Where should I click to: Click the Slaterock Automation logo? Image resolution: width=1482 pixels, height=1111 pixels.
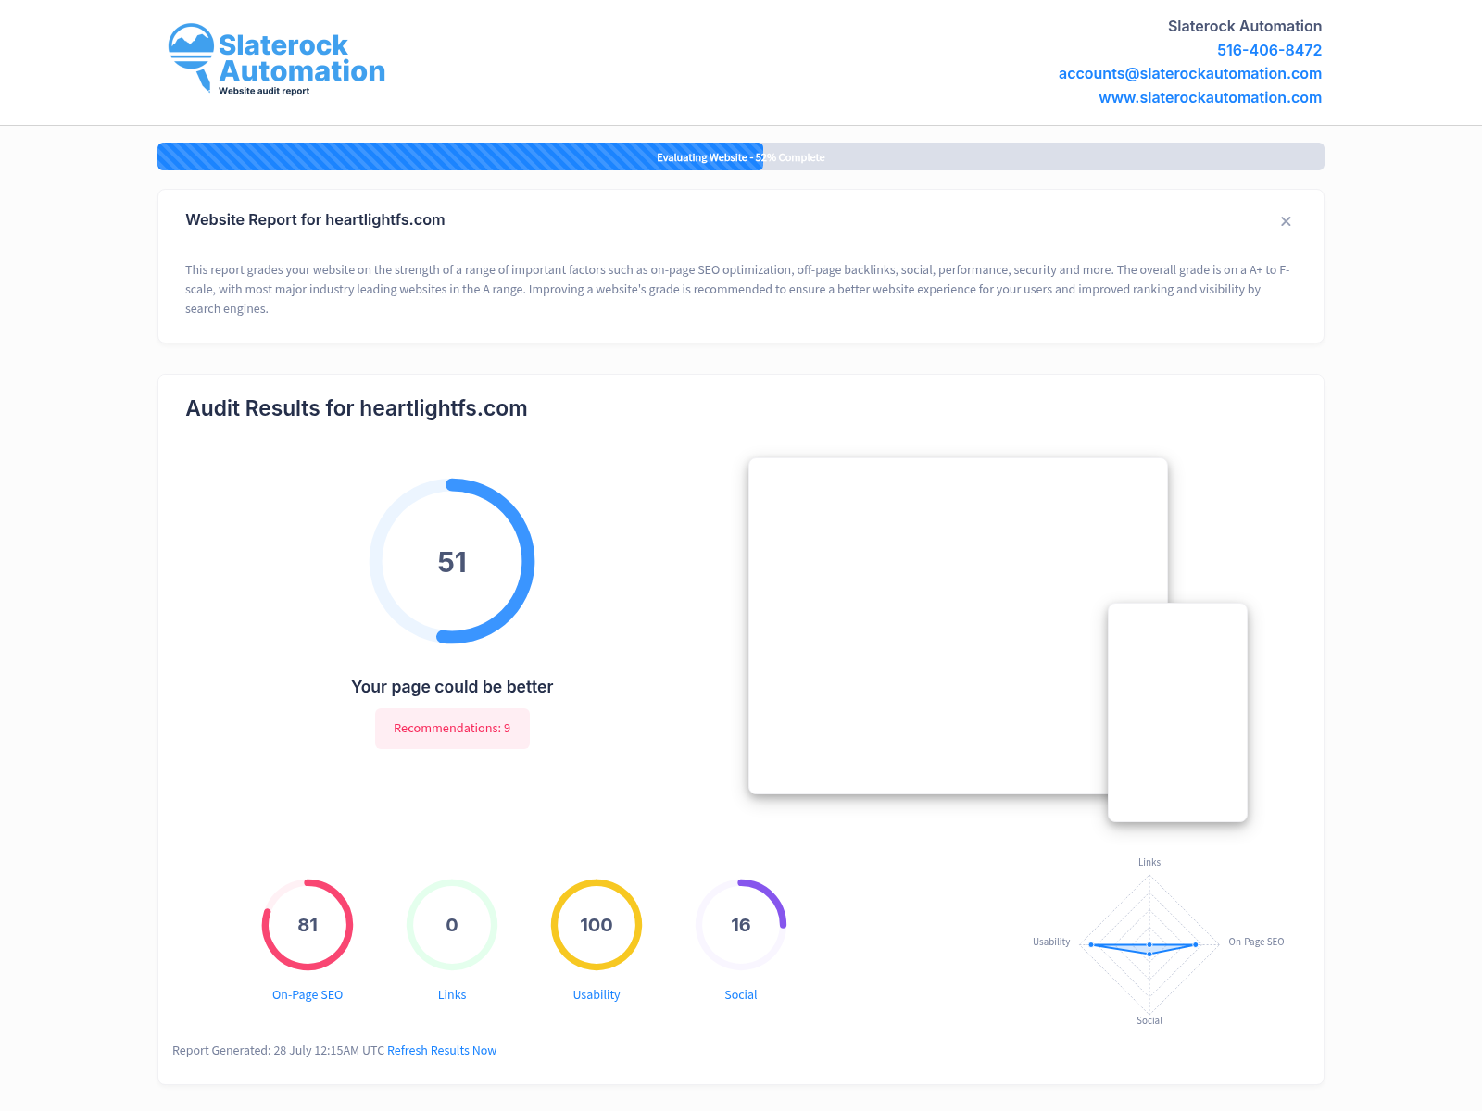276,60
